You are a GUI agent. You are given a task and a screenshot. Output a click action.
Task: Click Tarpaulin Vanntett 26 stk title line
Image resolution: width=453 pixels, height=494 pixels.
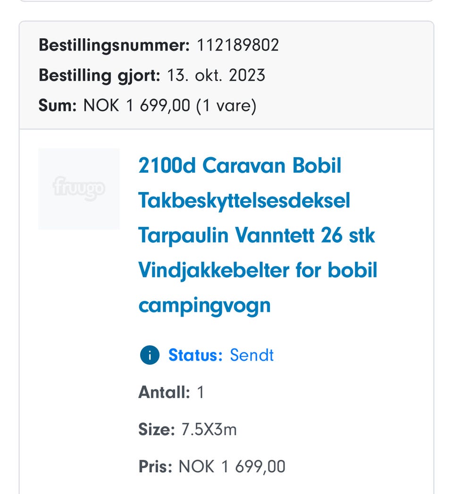[x=256, y=235]
